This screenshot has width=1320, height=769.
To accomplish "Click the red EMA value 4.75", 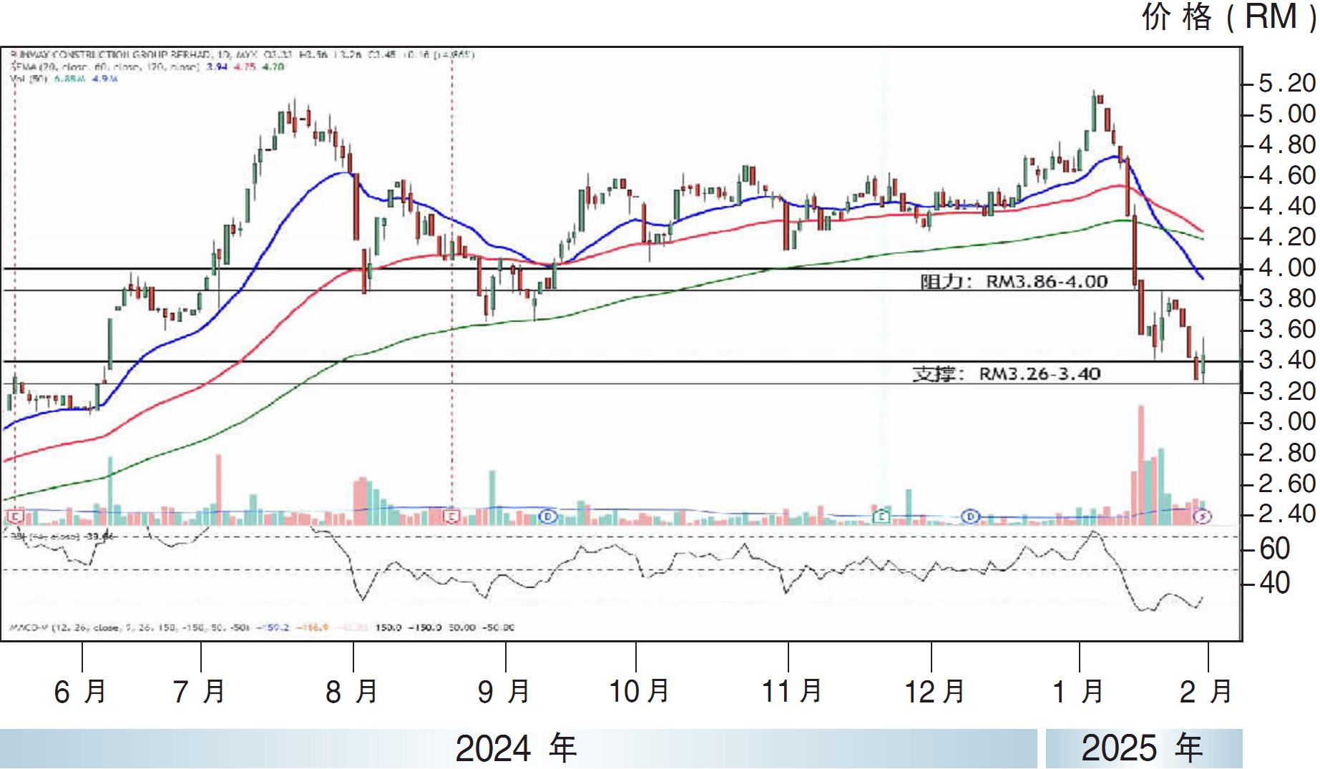I will pos(243,67).
